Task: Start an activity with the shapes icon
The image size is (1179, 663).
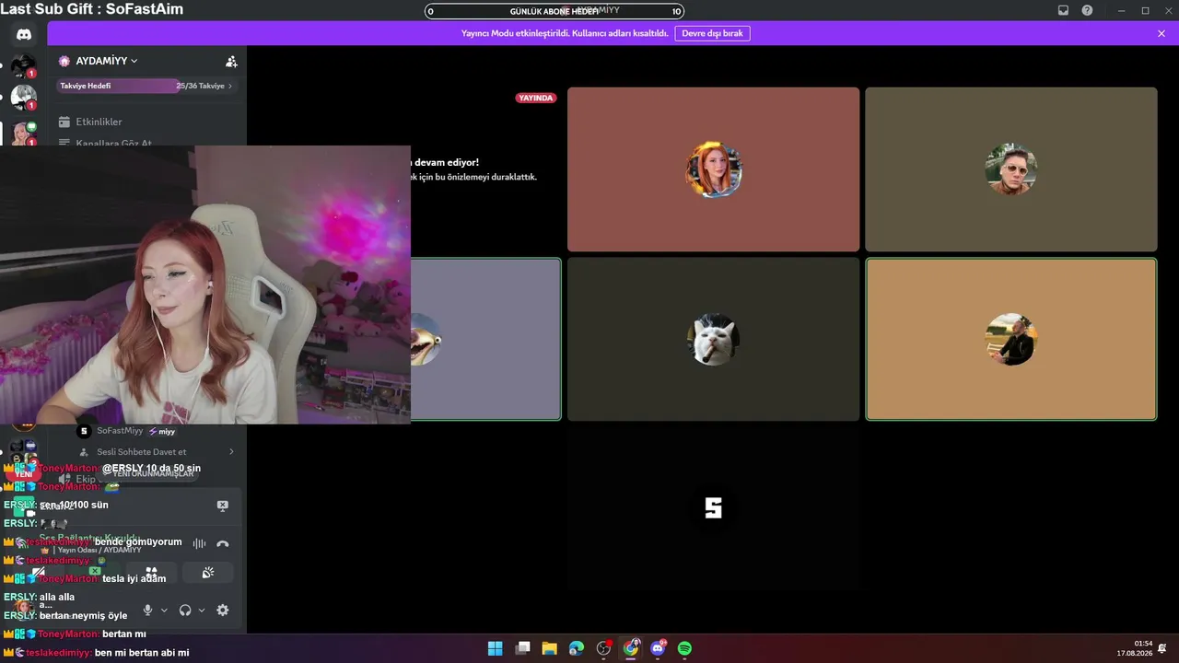Action: coord(151,573)
